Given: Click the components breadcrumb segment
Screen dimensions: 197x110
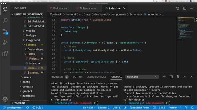Looking at the screenshot, I should (x=118, y=14).
